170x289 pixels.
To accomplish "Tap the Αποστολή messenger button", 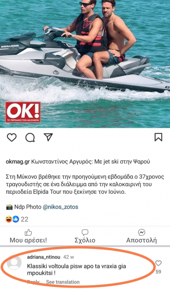I will click(141, 237).
